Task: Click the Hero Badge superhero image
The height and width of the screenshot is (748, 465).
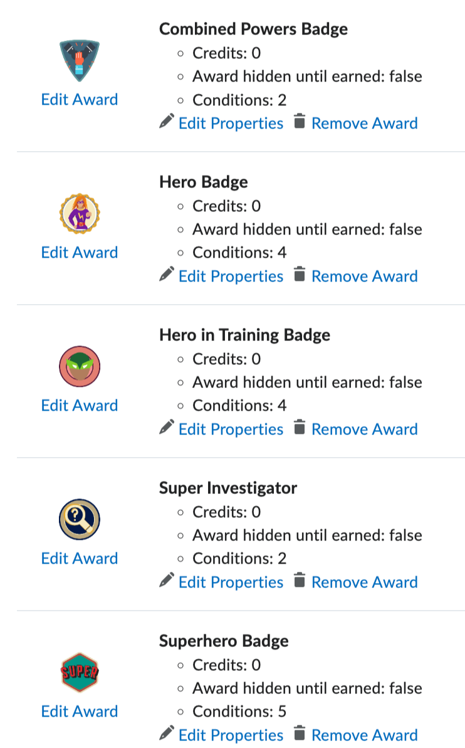Action: point(80,213)
